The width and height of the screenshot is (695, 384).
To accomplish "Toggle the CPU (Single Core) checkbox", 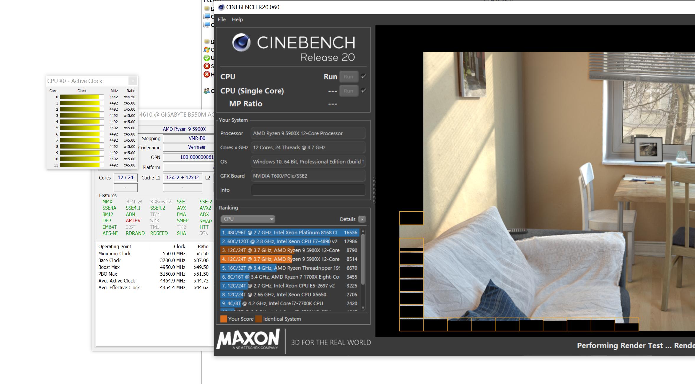I will (x=364, y=91).
